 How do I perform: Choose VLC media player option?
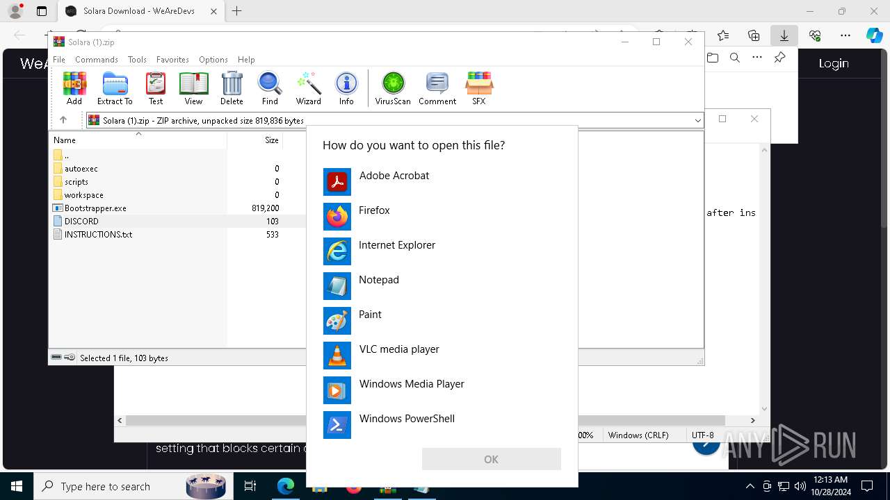442,356
